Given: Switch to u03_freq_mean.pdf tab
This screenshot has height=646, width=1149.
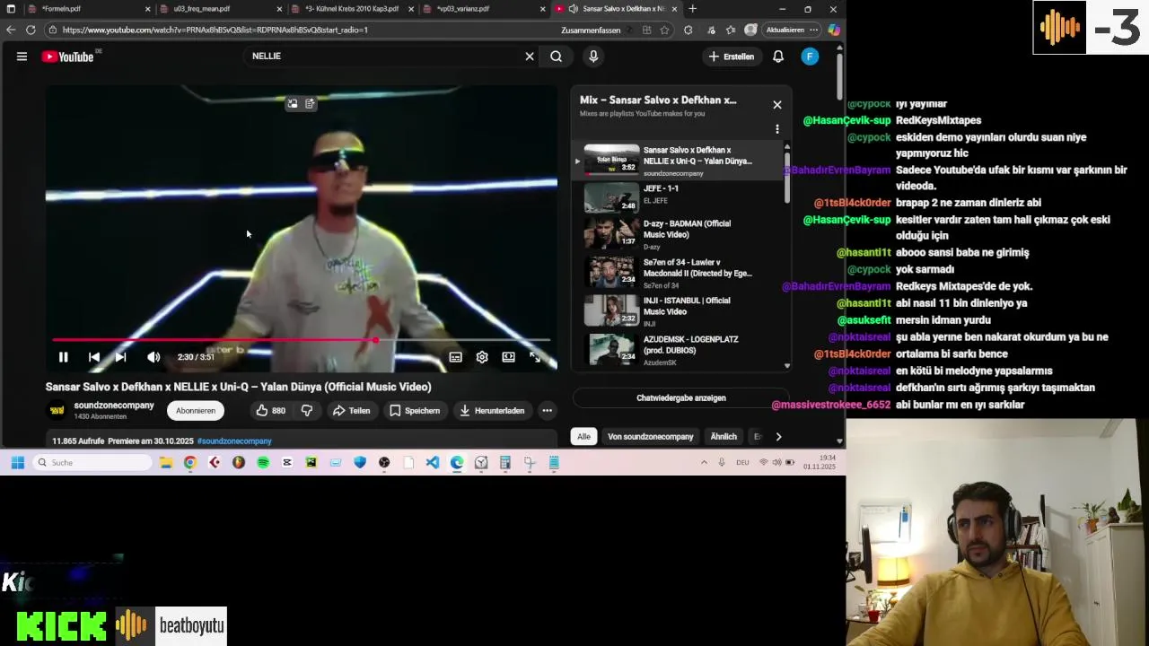Looking at the screenshot, I should tap(220, 9).
